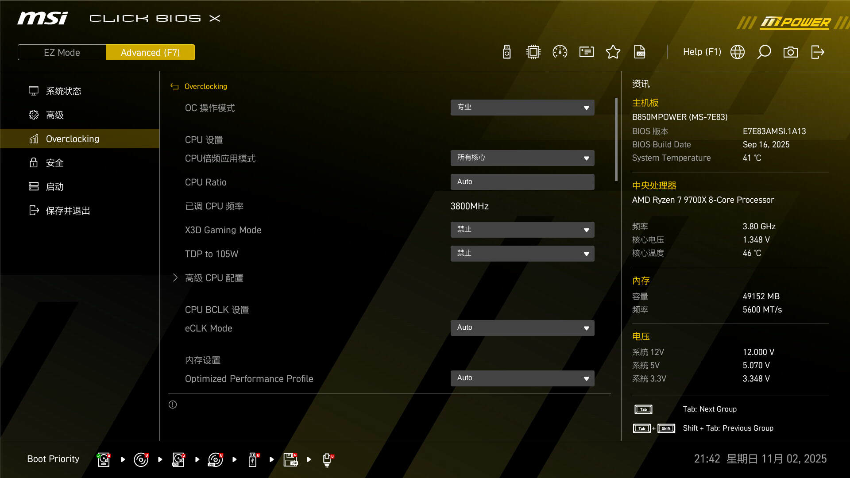
Task: Click the globe language icon
Action: (x=738, y=52)
